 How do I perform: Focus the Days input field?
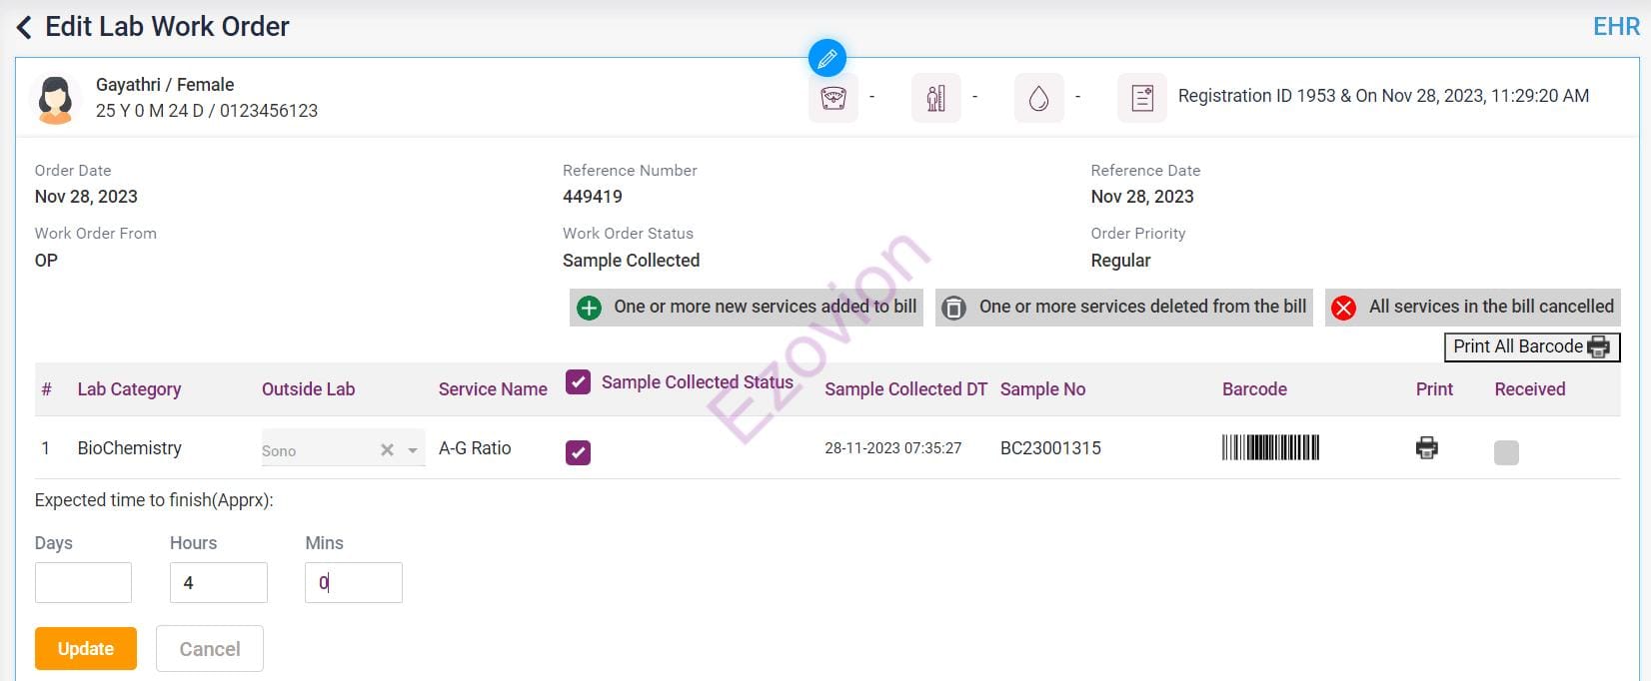click(83, 582)
